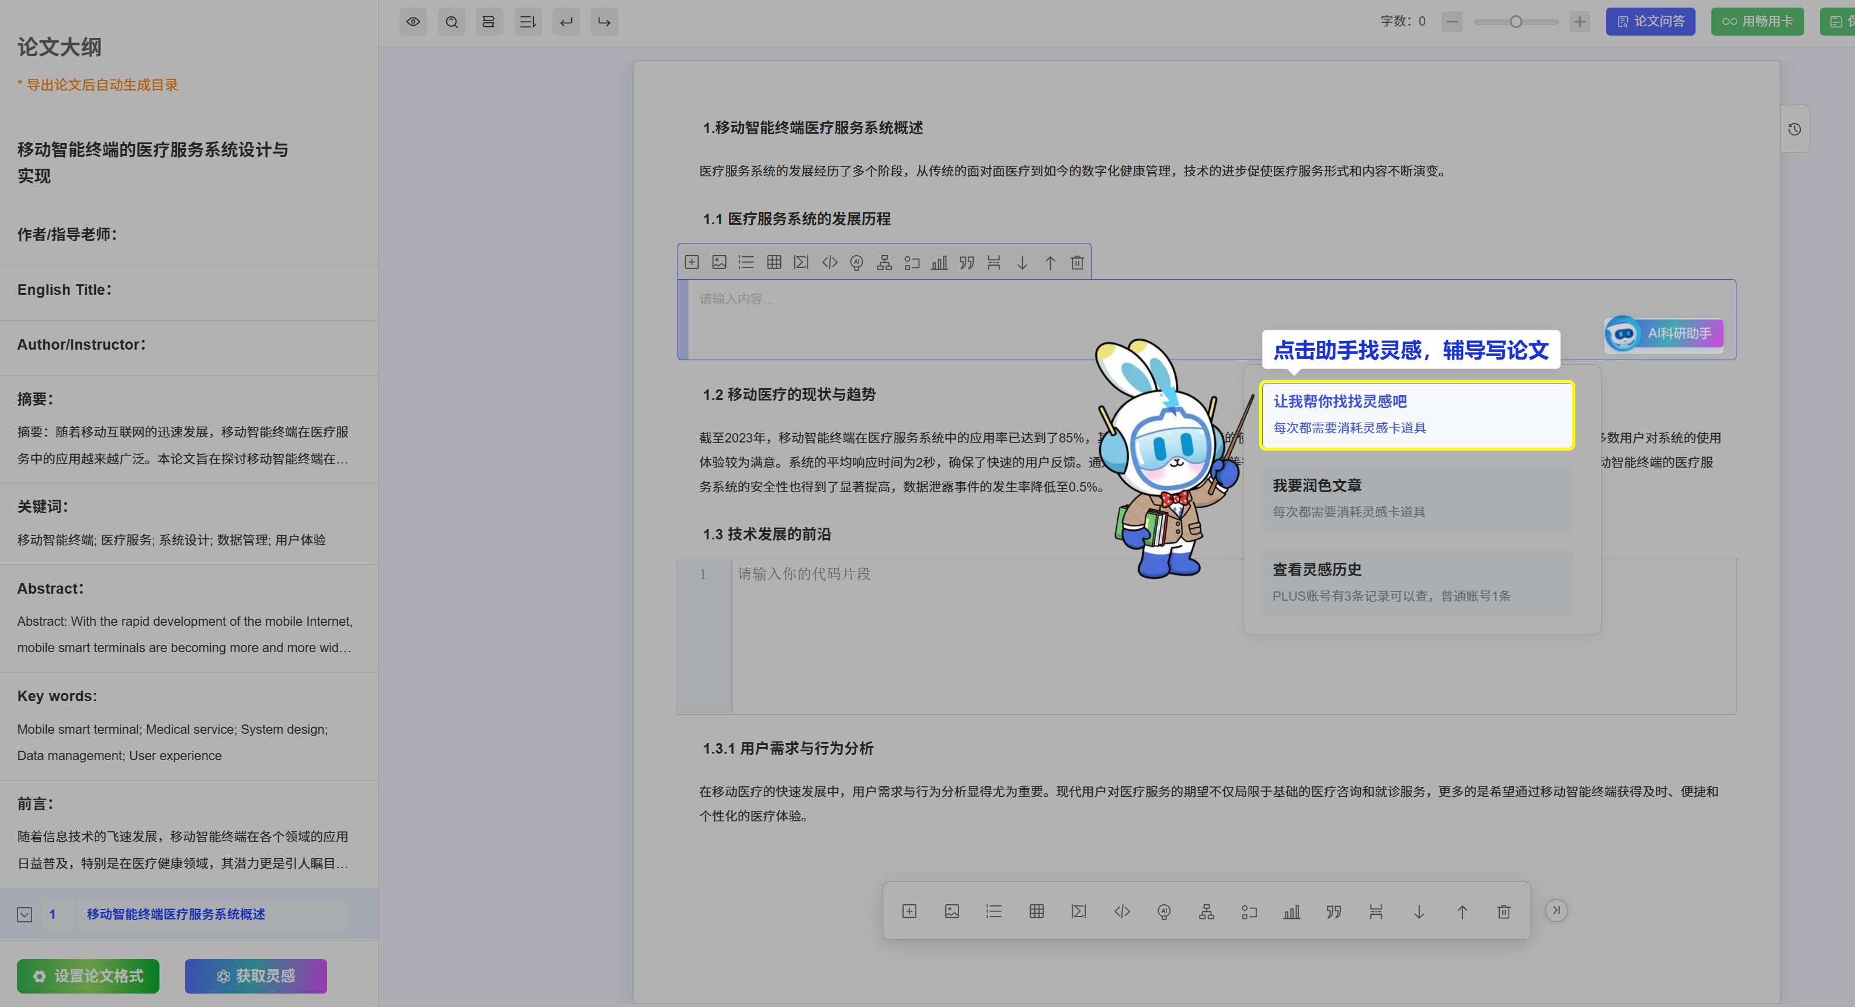
Task: Click the 设置论文格式 button
Action: point(88,976)
